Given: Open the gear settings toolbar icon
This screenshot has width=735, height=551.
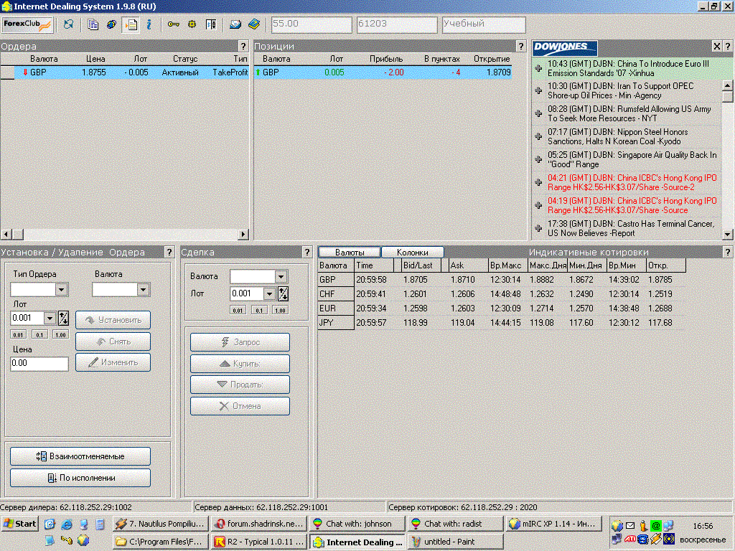Looking at the screenshot, I should [x=192, y=24].
